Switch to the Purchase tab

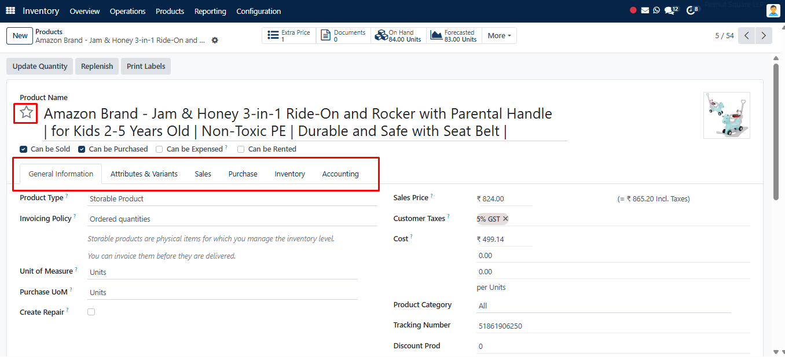coord(243,174)
